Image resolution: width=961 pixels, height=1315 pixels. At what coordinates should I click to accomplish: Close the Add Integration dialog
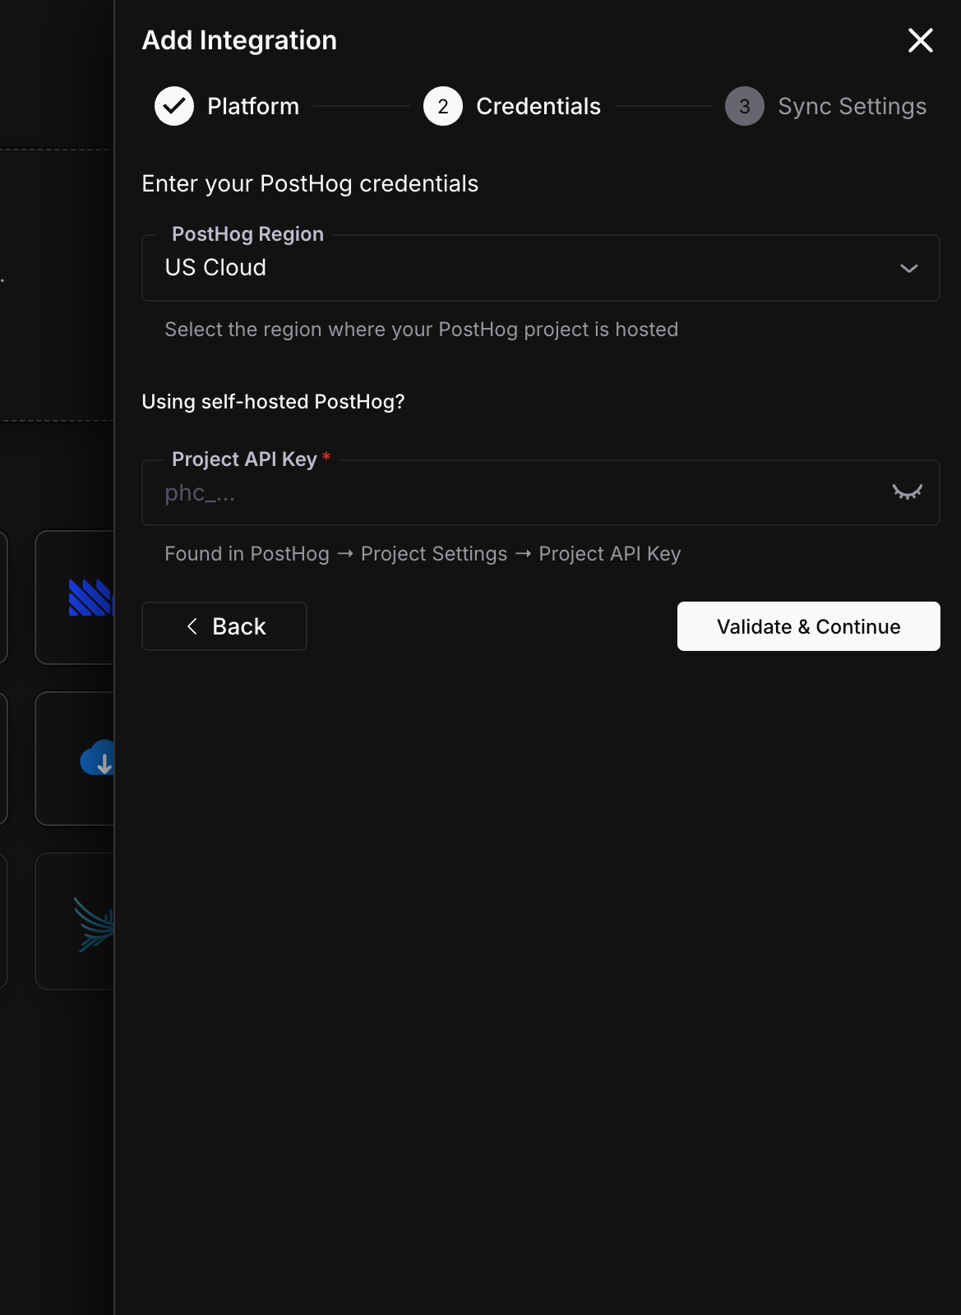click(919, 40)
